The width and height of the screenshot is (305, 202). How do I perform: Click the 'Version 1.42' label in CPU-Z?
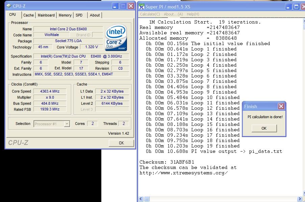click(x=119, y=133)
